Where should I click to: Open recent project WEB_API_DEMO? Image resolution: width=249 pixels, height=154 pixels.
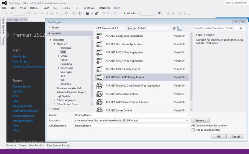click(x=22, y=106)
